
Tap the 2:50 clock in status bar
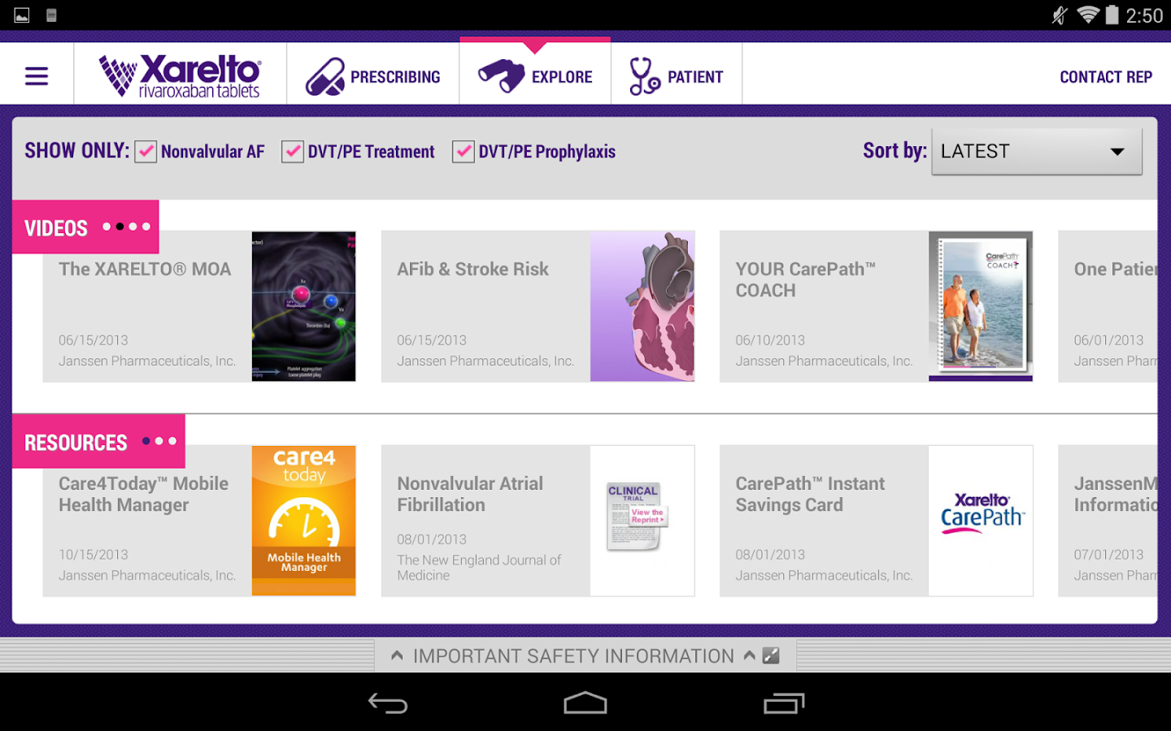pyautogui.click(x=1144, y=15)
